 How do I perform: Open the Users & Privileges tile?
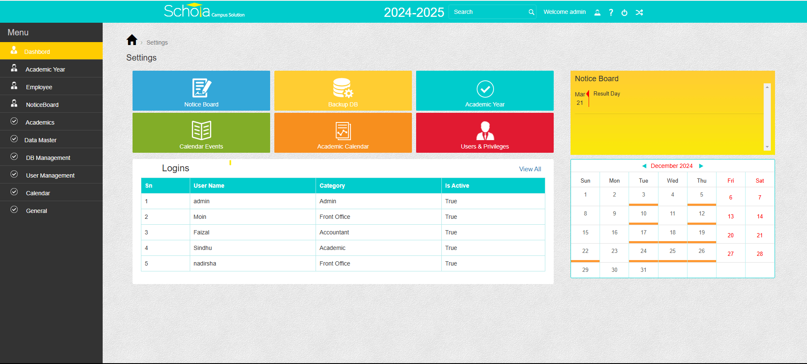click(x=485, y=133)
